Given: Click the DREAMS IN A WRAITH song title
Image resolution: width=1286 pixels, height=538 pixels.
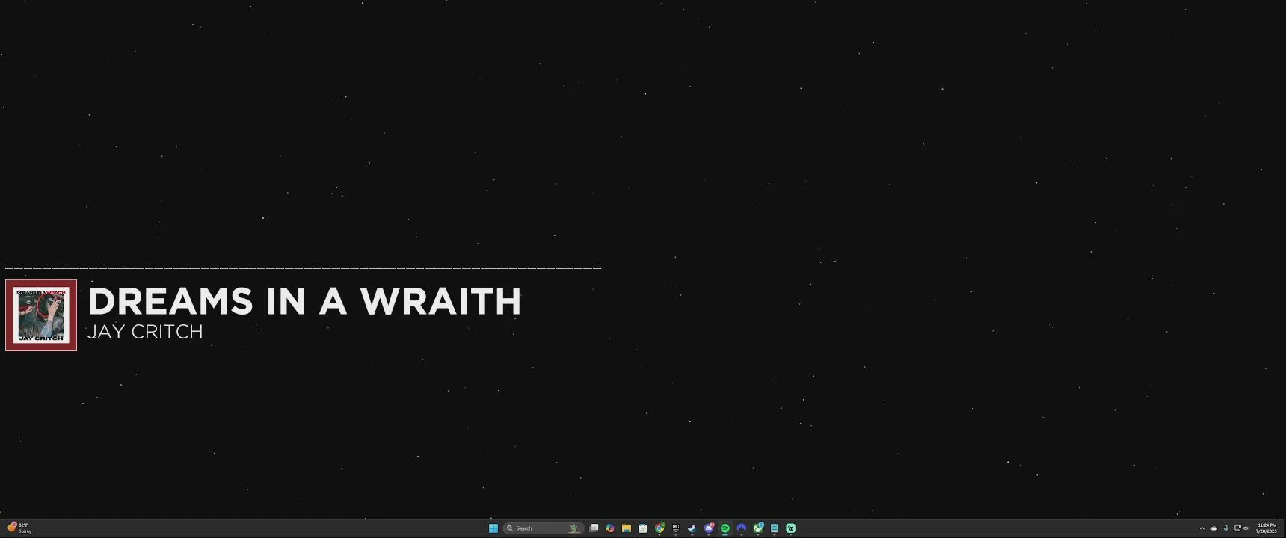Looking at the screenshot, I should (x=304, y=301).
